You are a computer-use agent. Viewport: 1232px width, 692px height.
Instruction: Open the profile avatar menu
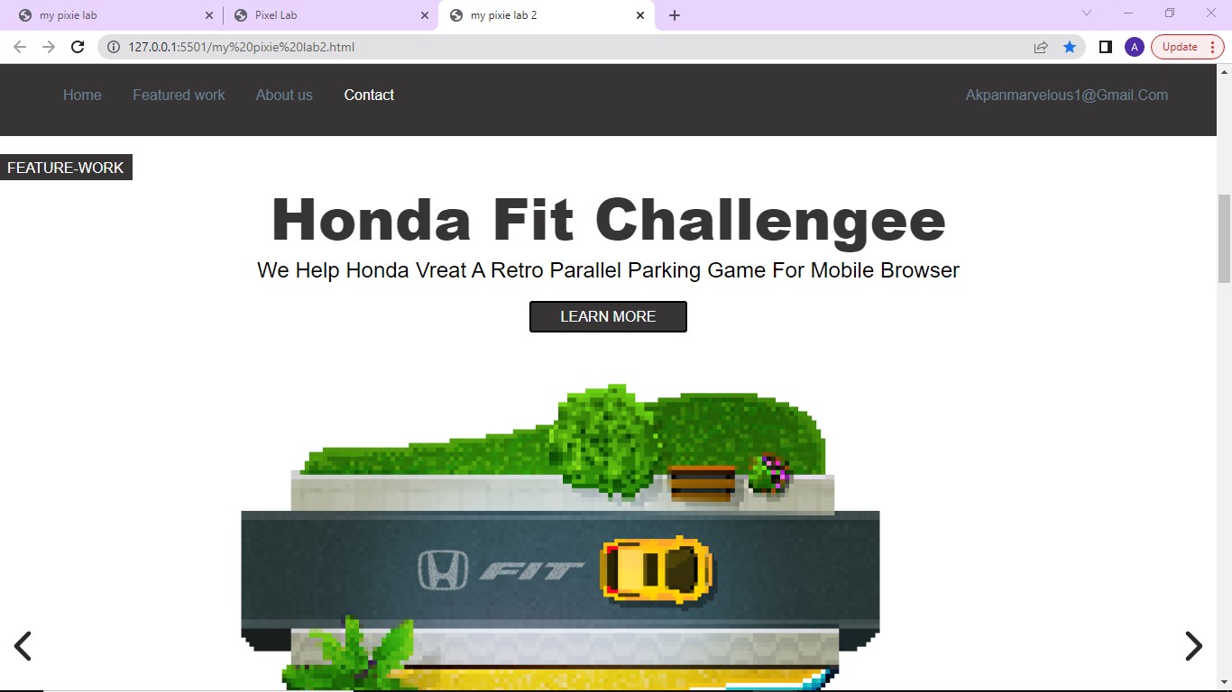(1134, 47)
